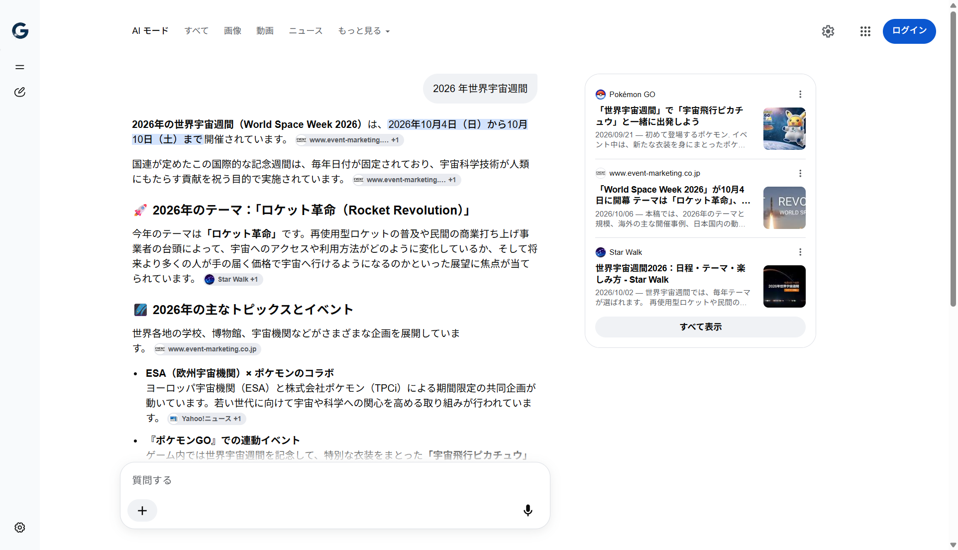The image size is (958, 550).
Task: Open sidebar settings gear at bottom left
Action: click(x=20, y=528)
